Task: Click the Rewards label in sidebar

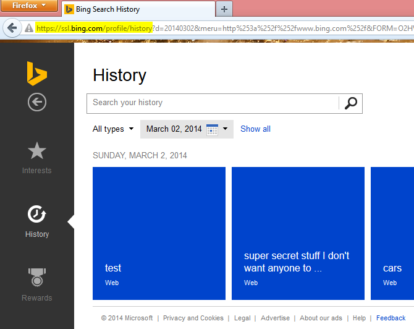Action: pyautogui.click(x=36, y=298)
